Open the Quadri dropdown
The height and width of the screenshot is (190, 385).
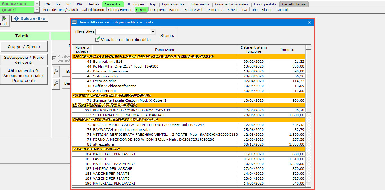[x=37, y=10]
